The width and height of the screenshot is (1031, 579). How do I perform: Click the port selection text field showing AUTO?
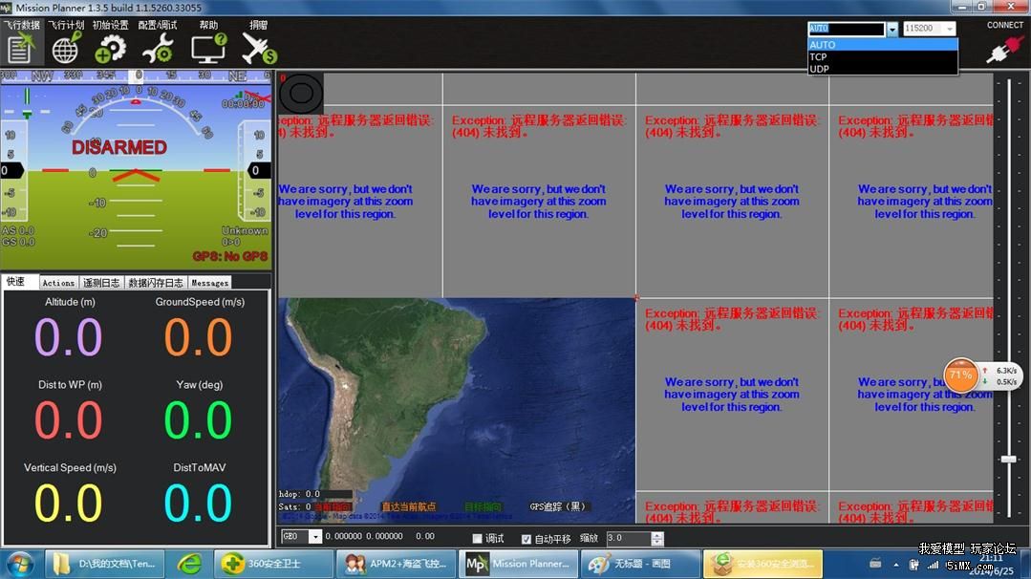847,29
